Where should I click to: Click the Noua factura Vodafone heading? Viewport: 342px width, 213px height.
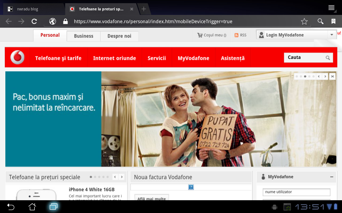[x=163, y=177]
